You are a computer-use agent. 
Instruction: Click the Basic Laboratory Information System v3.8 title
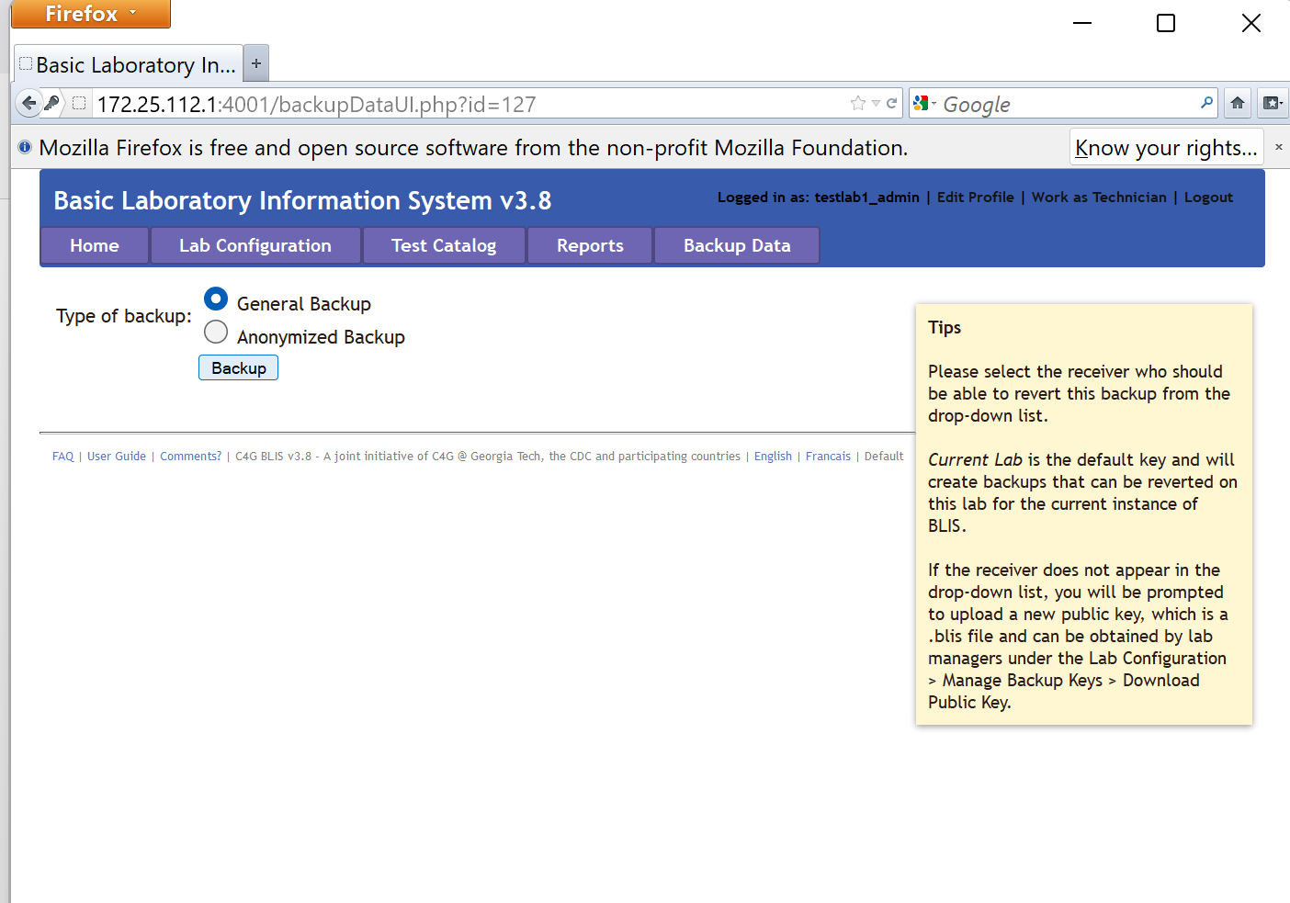click(x=302, y=200)
